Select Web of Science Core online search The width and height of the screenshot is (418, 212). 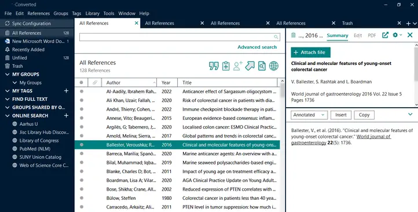click(44, 165)
